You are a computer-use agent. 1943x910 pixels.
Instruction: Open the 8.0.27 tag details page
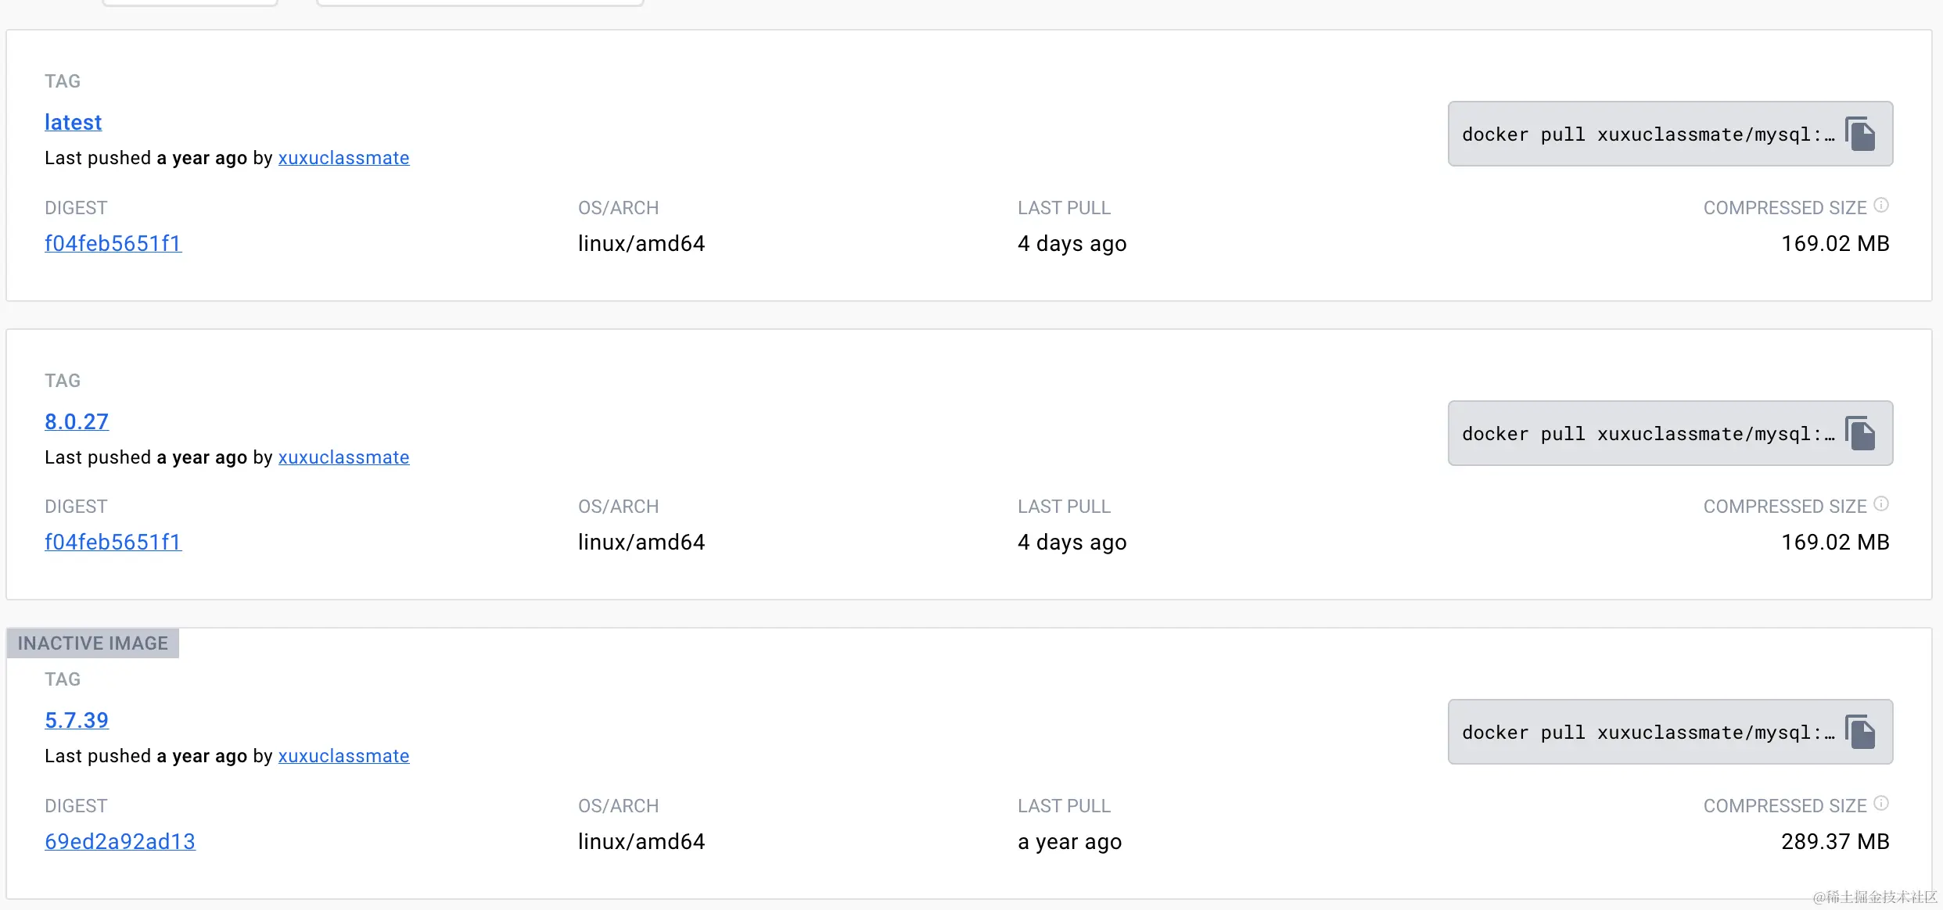click(x=76, y=421)
